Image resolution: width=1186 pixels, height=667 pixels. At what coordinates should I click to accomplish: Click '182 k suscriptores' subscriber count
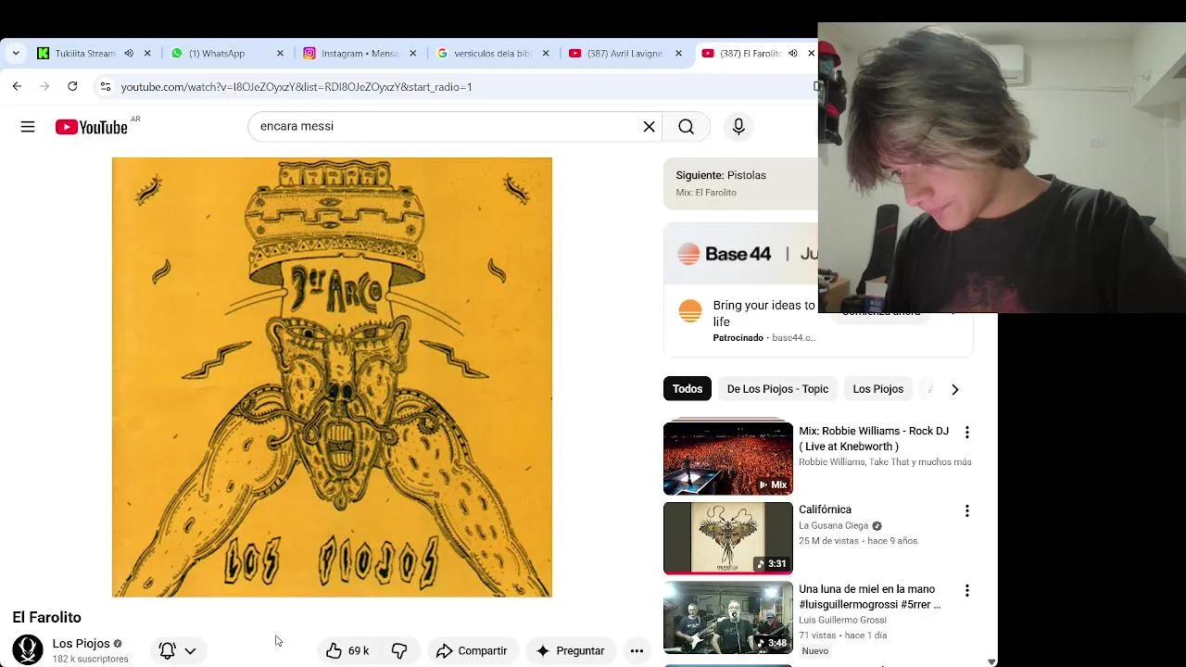pyautogui.click(x=90, y=660)
